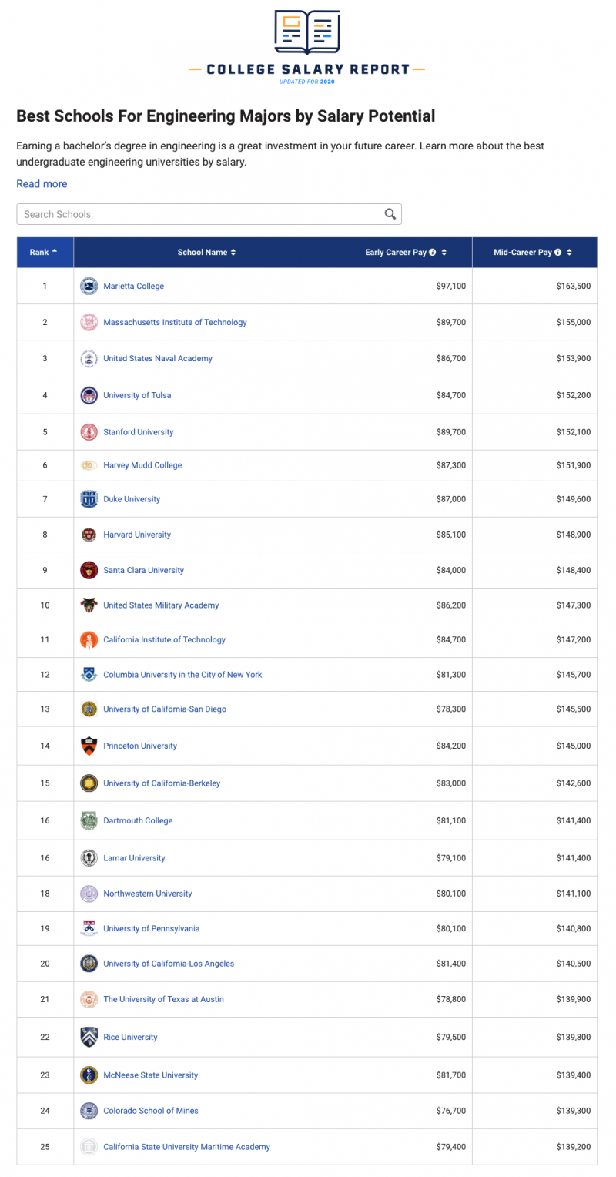Expand the Read more link
The image size is (616, 1177).
coord(42,184)
